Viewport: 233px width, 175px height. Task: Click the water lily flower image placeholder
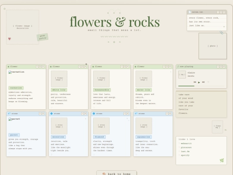pos(144,79)
